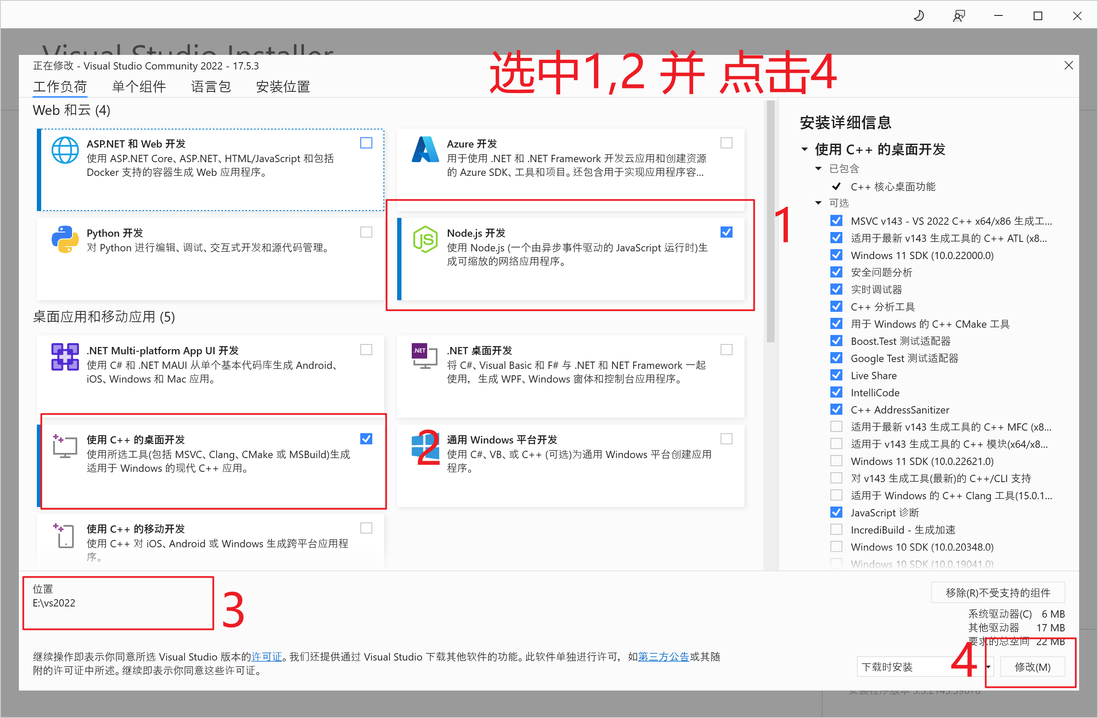This screenshot has height=718, width=1098.
Task: Uncheck MSVC v143 build tools component
Action: pyautogui.click(x=836, y=221)
